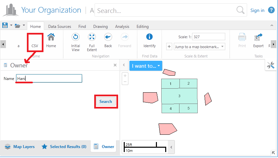The width and height of the screenshot is (278, 158).
Task: Click the open folder icon
Action: [17, 26]
